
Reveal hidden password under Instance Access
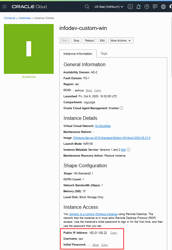click(95, 245)
